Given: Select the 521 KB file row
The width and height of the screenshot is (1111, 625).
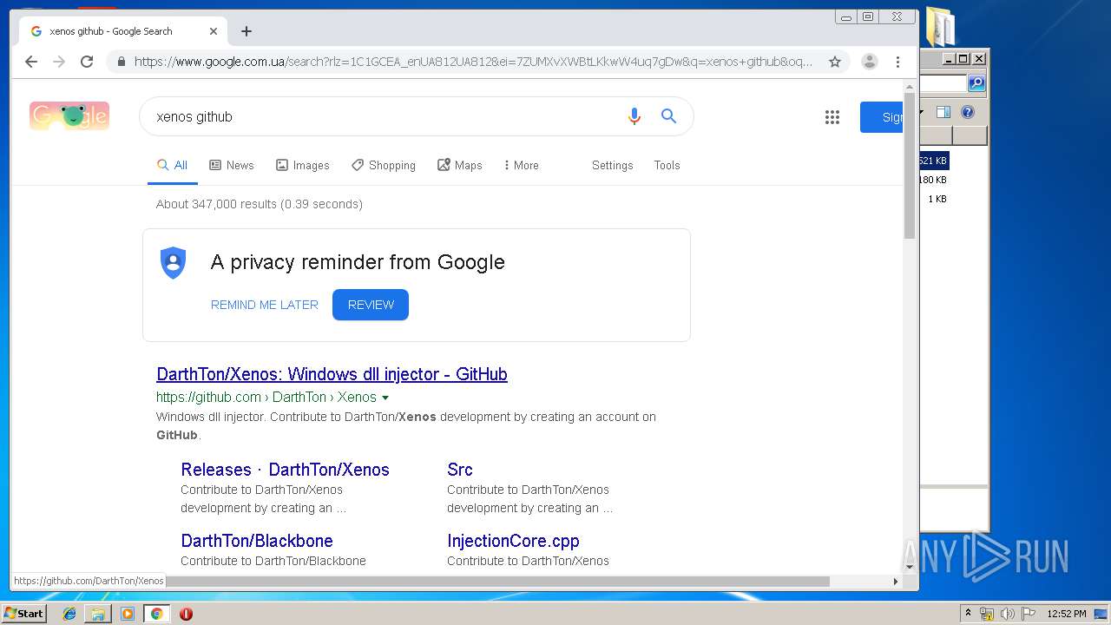Looking at the screenshot, I should click(933, 161).
